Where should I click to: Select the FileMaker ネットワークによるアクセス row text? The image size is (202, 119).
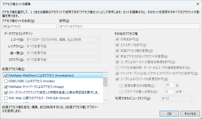(x=36, y=87)
